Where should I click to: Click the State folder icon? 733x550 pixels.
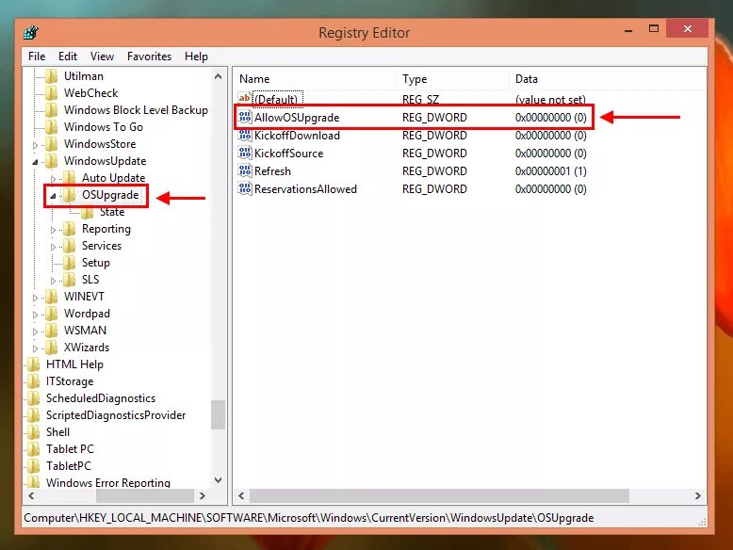point(88,212)
